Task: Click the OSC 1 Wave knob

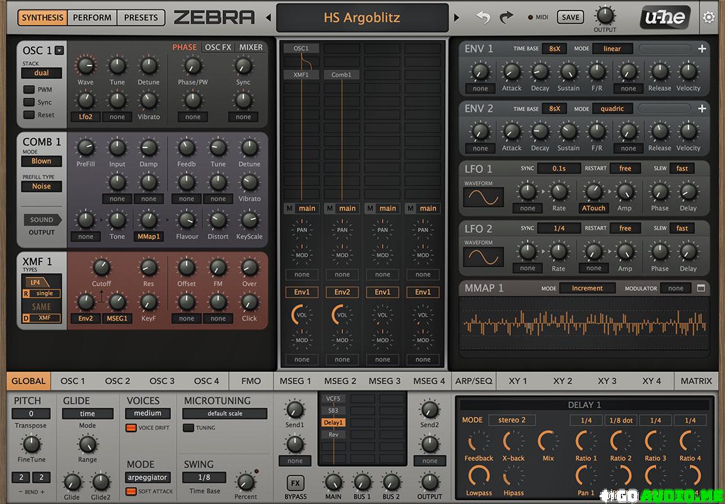Action: pyautogui.click(x=86, y=66)
